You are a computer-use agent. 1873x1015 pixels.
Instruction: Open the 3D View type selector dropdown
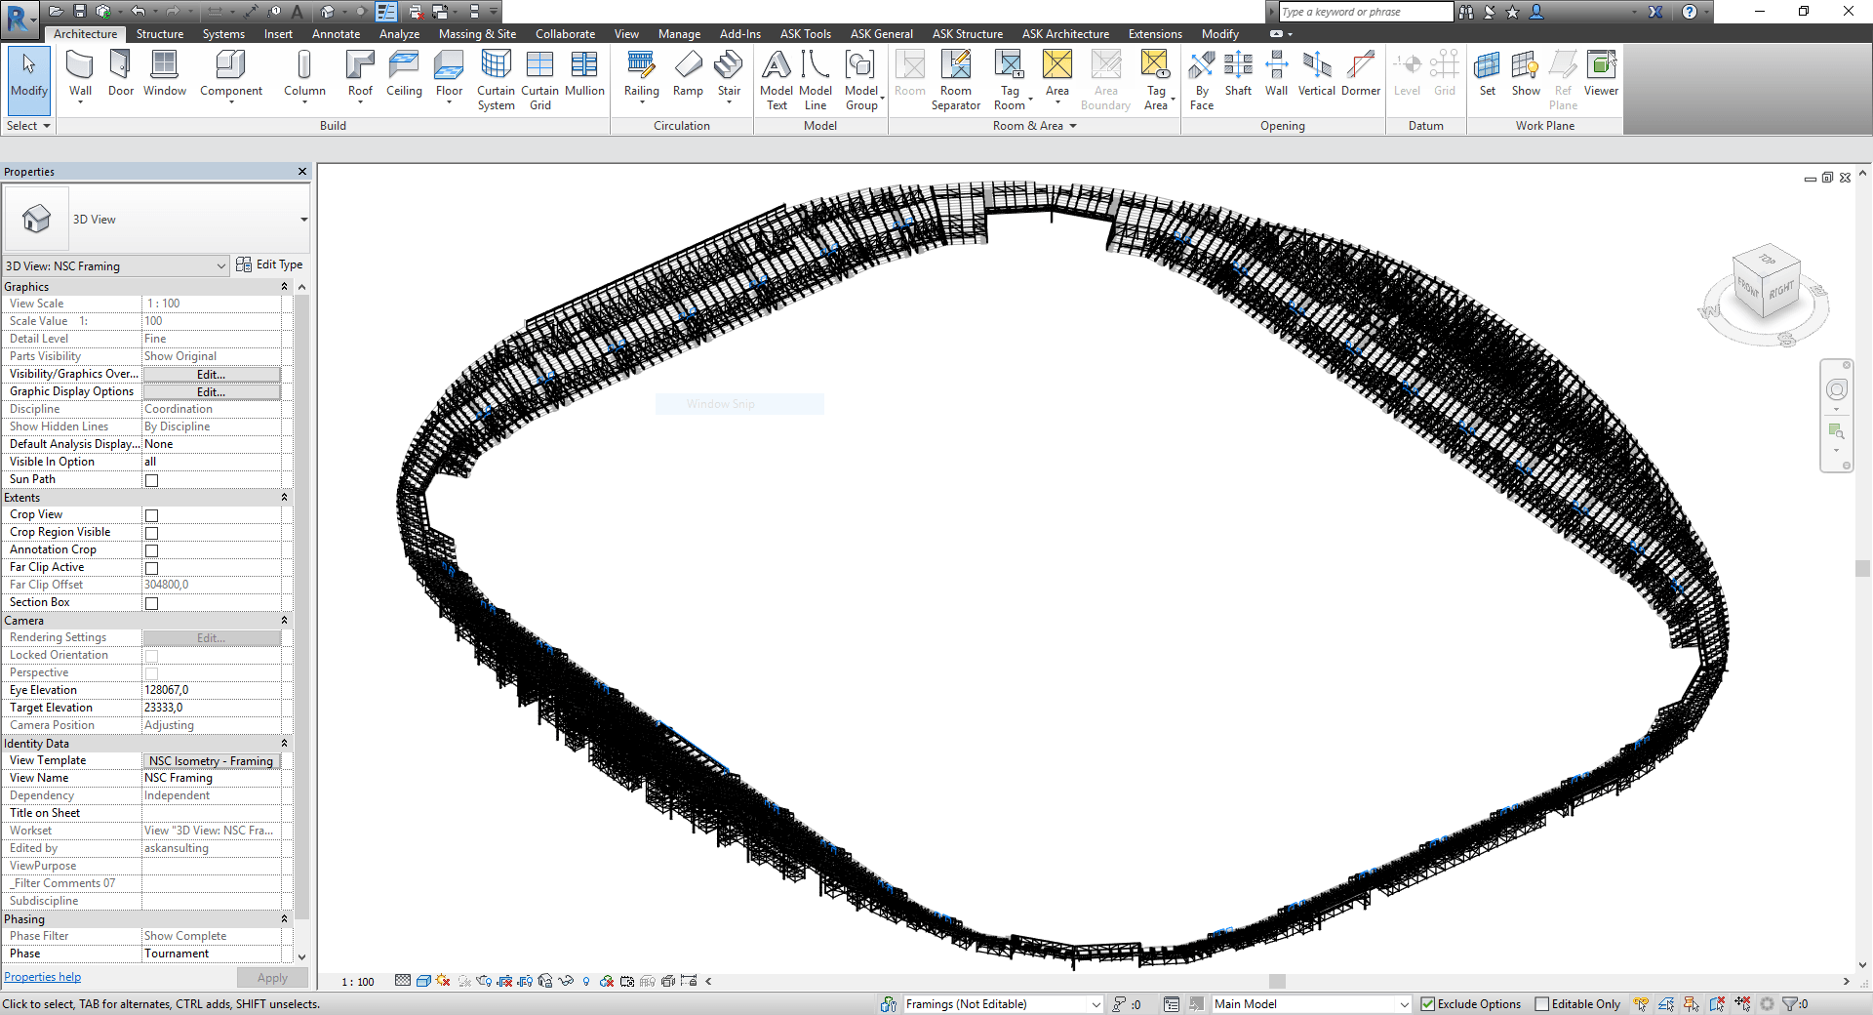(303, 220)
